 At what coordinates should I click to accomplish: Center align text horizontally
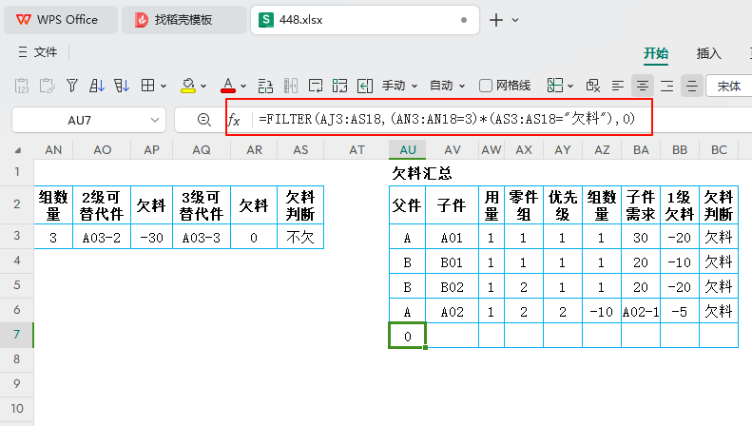(642, 86)
